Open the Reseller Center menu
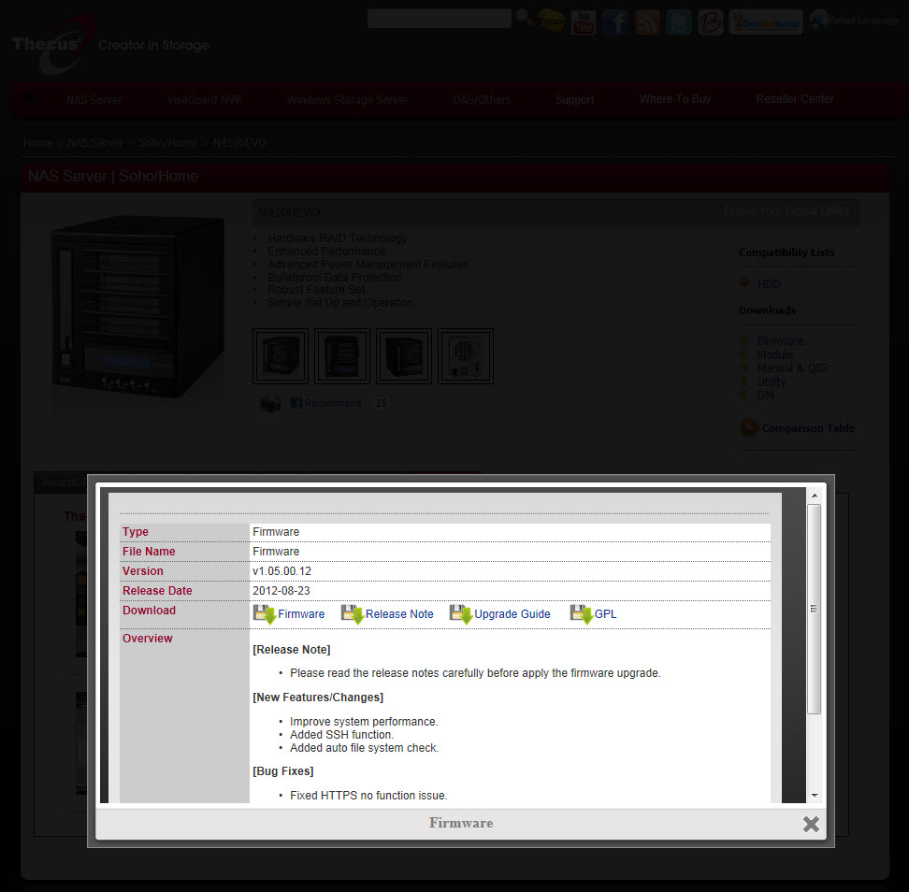The width and height of the screenshot is (909, 892). click(795, 99)
